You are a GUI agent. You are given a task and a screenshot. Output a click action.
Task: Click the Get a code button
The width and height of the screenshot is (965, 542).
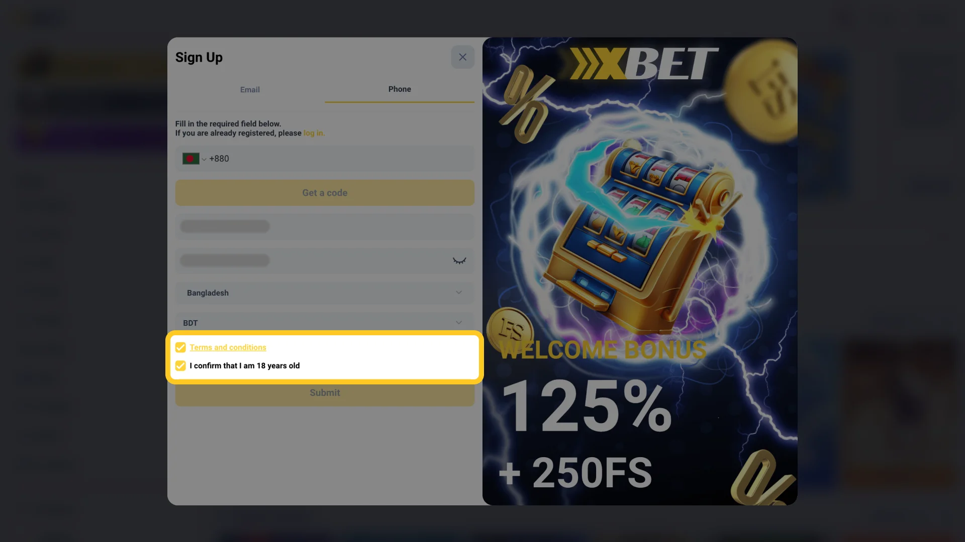(324, 193)
